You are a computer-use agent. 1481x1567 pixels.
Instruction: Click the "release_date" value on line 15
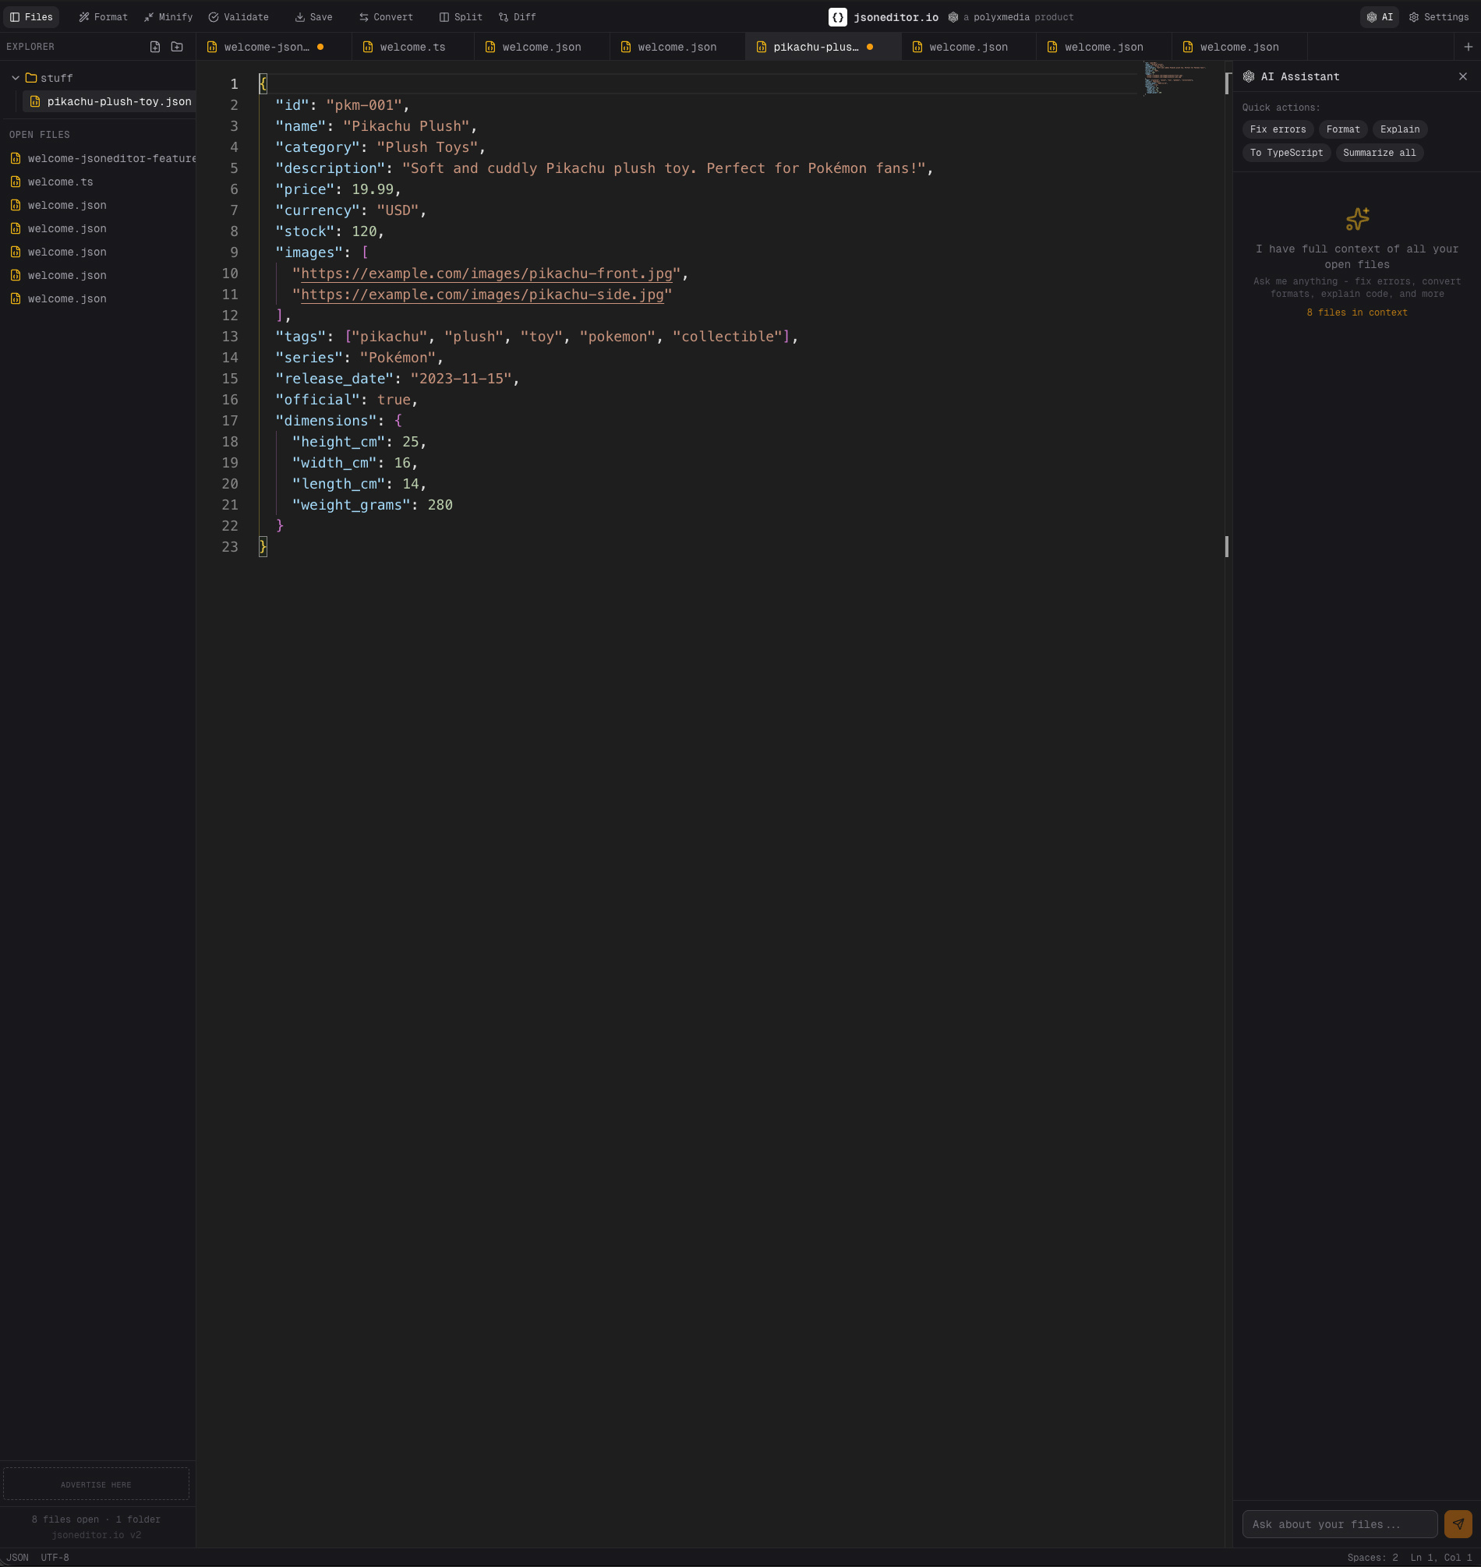coord(461,379)
